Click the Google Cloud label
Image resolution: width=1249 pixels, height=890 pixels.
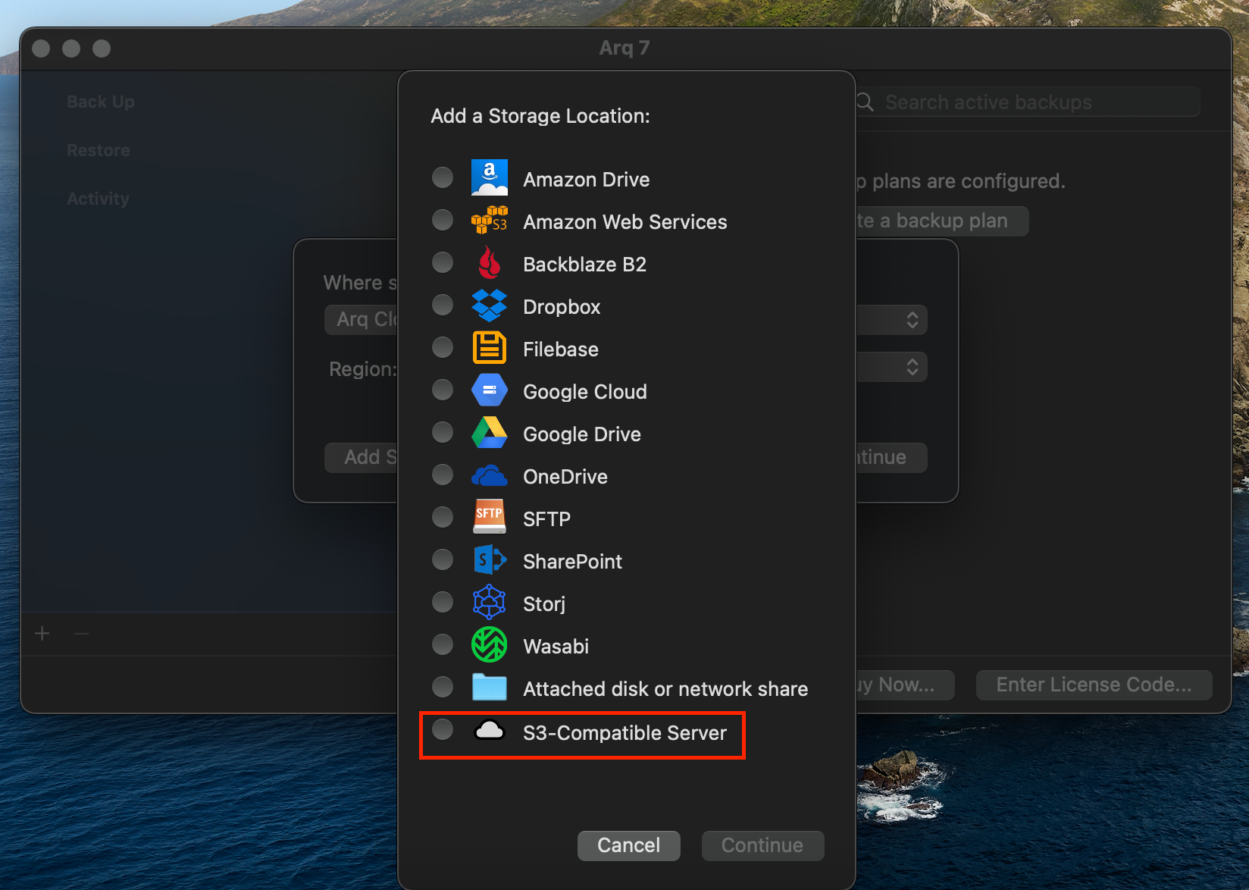584,391
